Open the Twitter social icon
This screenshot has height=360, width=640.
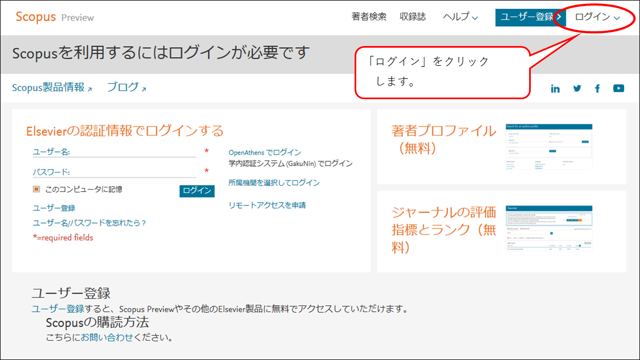[x=577, y=88]
